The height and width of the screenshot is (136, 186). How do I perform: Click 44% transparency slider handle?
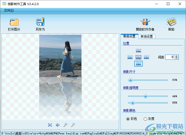tap(146, 96)
